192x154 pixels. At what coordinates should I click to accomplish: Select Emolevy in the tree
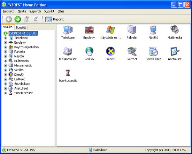[x=20, y=43]
